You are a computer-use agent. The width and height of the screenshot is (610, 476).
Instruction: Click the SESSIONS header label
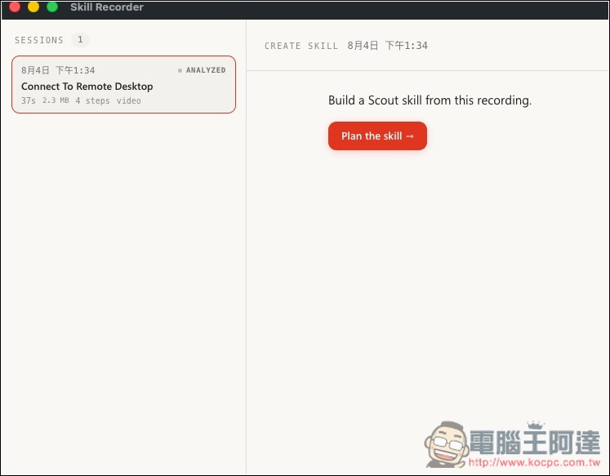(x=39, y=40)
